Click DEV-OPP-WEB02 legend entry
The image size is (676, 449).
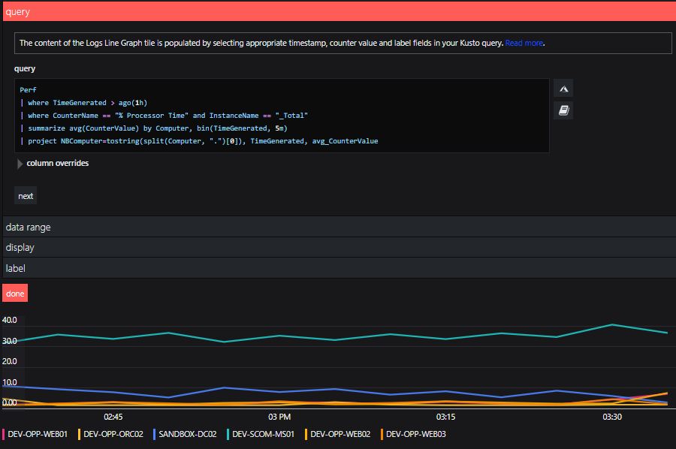click(340, 434)
